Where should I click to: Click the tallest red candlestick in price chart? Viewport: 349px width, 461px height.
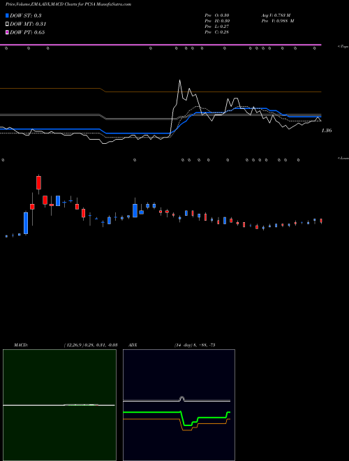pyautogui.click(x=38, y=182)
